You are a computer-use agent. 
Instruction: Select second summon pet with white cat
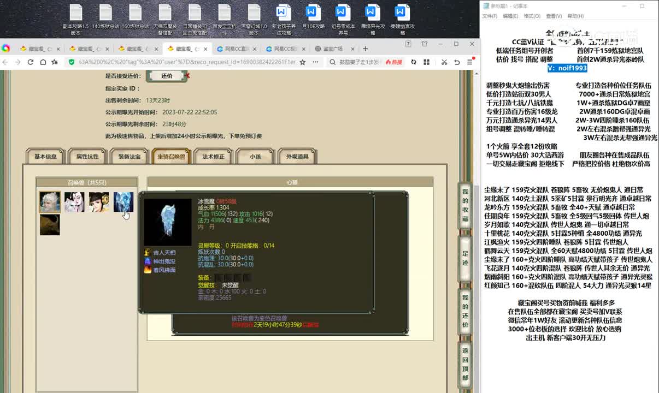pos(74,202)
